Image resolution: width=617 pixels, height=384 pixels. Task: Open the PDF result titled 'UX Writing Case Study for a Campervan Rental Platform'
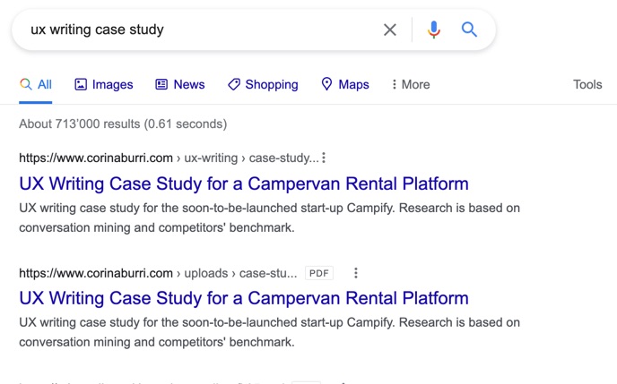[x=244, y=298]
